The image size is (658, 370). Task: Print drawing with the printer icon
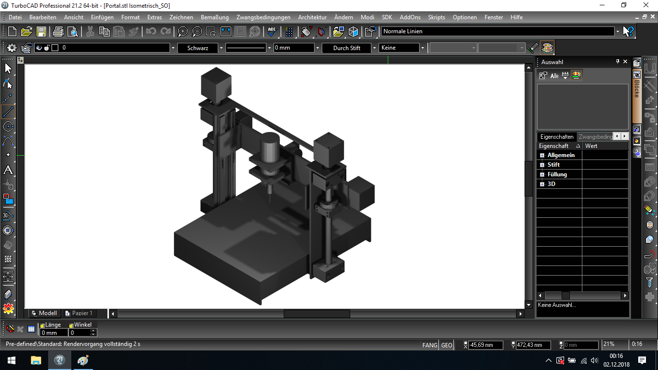(x=58, y=32)
